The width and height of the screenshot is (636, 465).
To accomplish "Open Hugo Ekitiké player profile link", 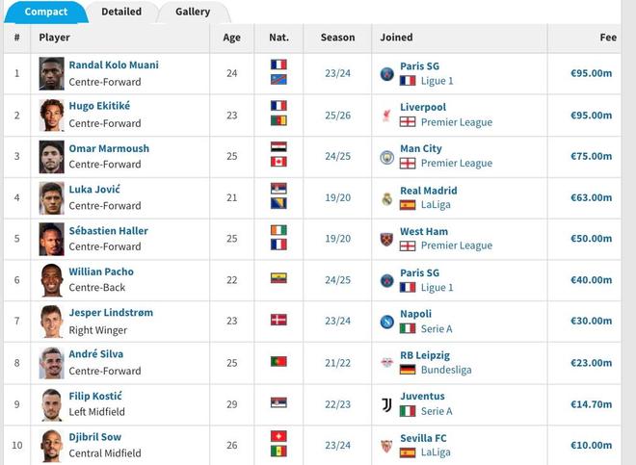I will click(x=102, y=107).
